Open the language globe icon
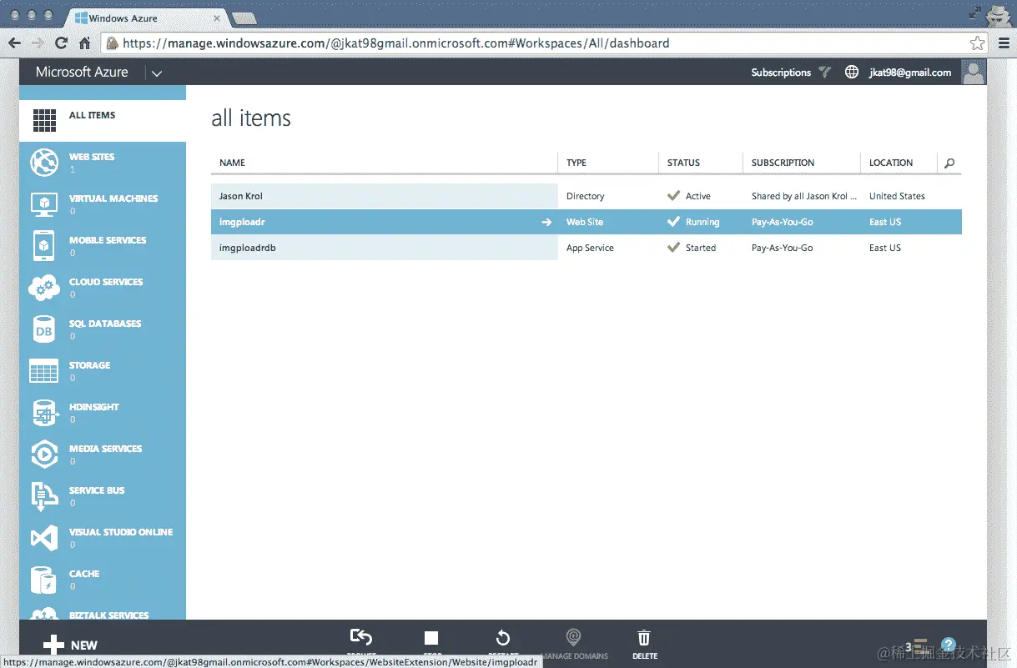Image resolution: width=1017 pixels, height=668 pixels. click(852, 73)
